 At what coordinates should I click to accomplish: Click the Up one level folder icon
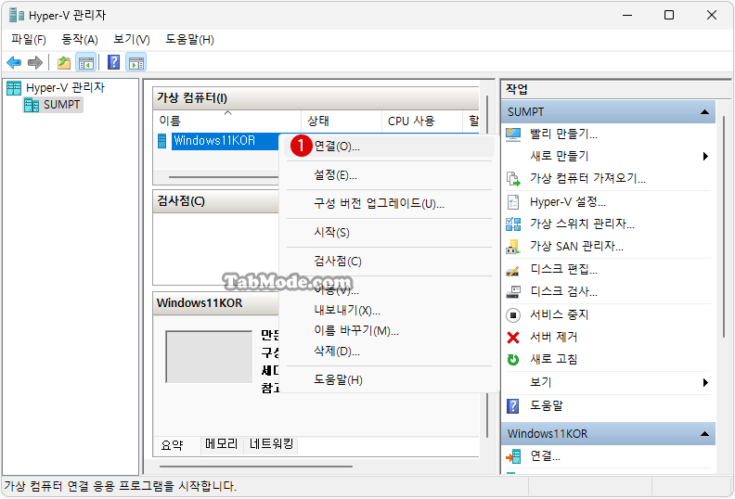(x=64, y=62)
